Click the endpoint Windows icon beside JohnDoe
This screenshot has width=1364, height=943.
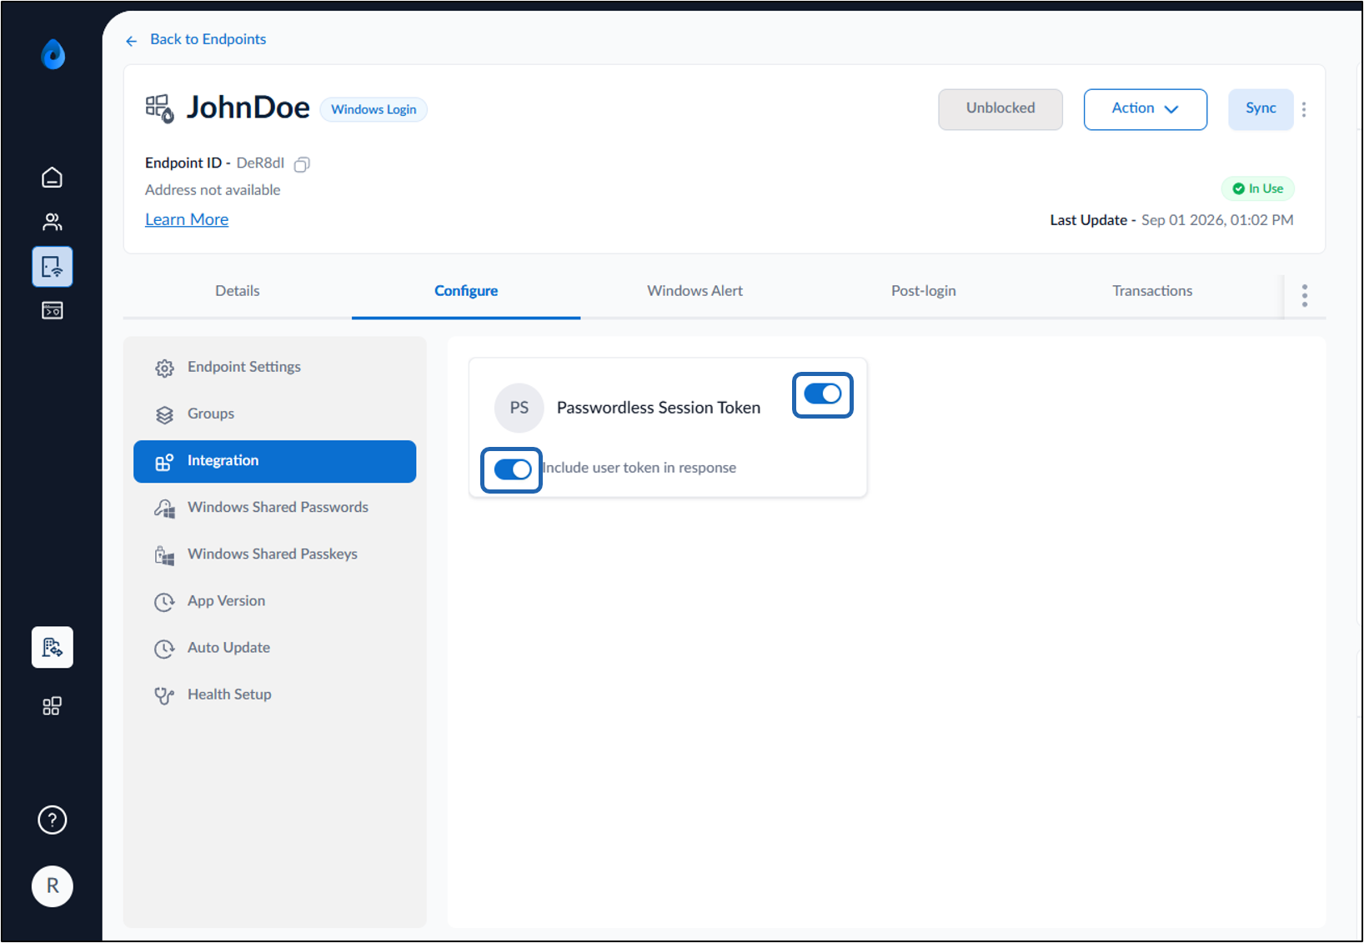pyautogui.click(x=159, y=108)
